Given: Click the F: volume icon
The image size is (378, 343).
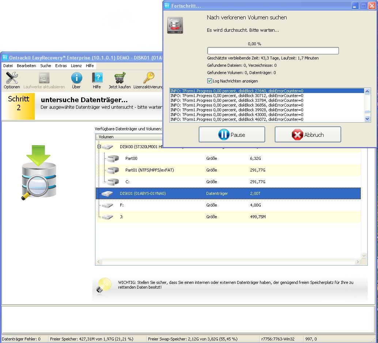Looking at the screenshot, I should coord(107,205).
